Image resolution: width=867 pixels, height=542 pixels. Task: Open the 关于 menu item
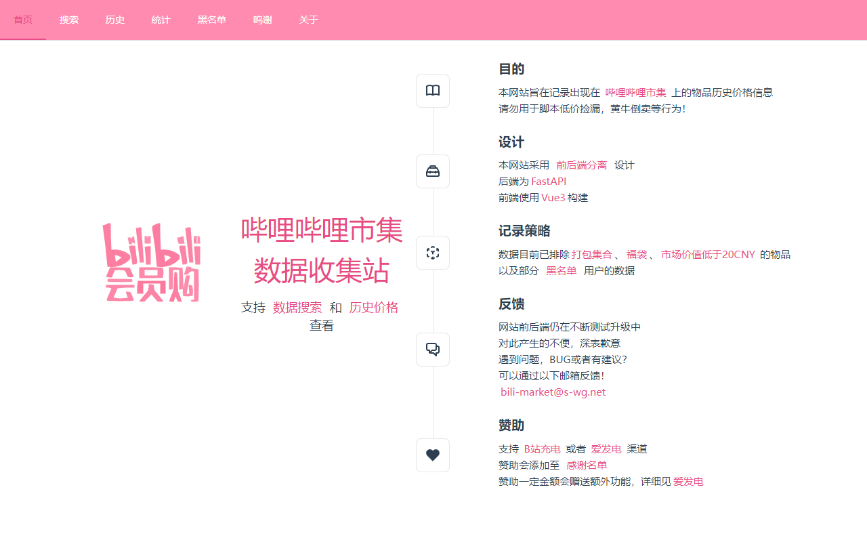point(309,20)
